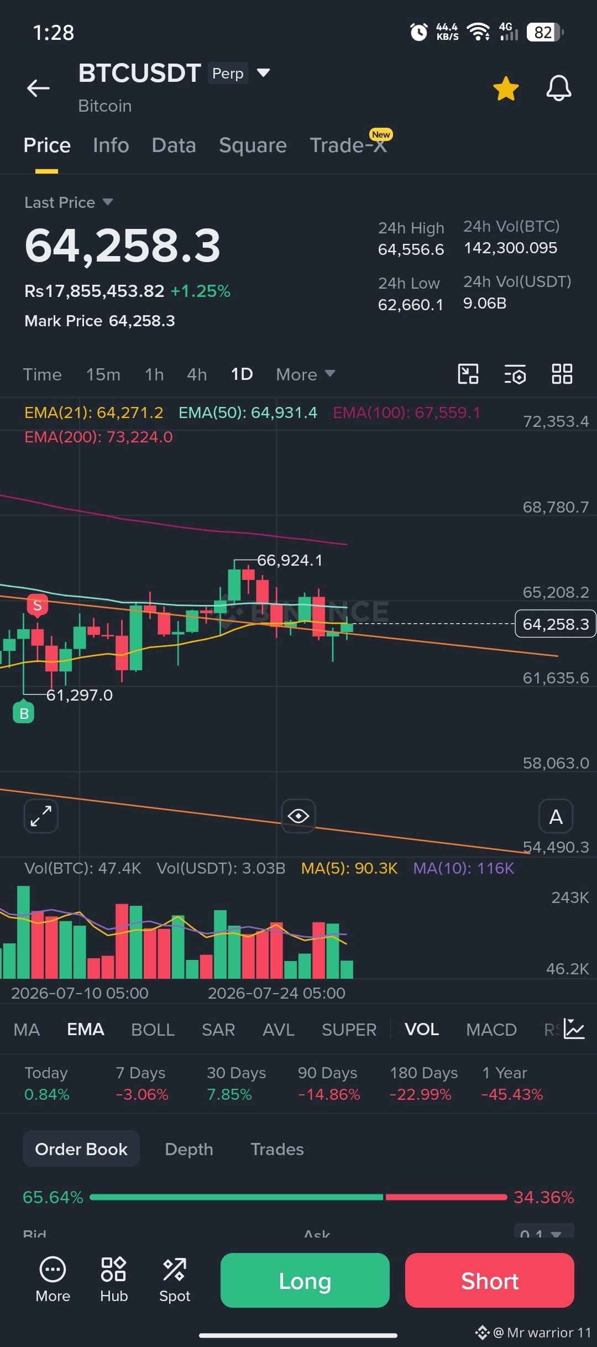The height and width of the screenshot is (1347, 597).
Task: Open price alerts via the bell icon
Action: point(559,88)
